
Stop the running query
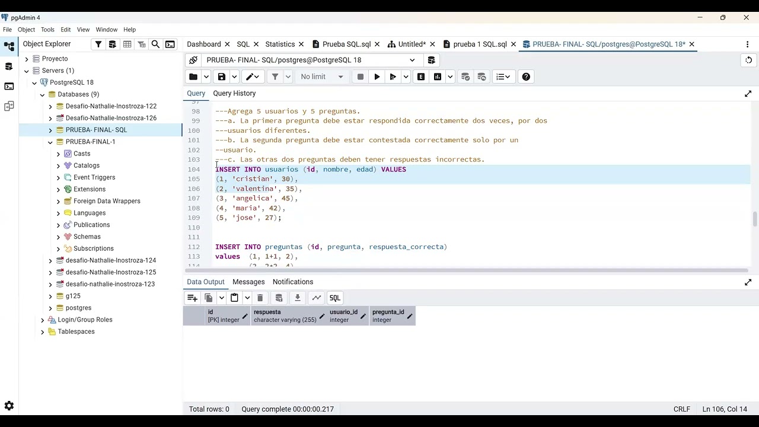pyautogui.click(x=361, y=77)
